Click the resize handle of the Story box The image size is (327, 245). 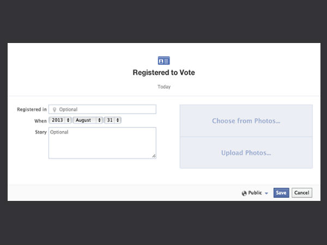pyautogui.click(x=154, y=156)
